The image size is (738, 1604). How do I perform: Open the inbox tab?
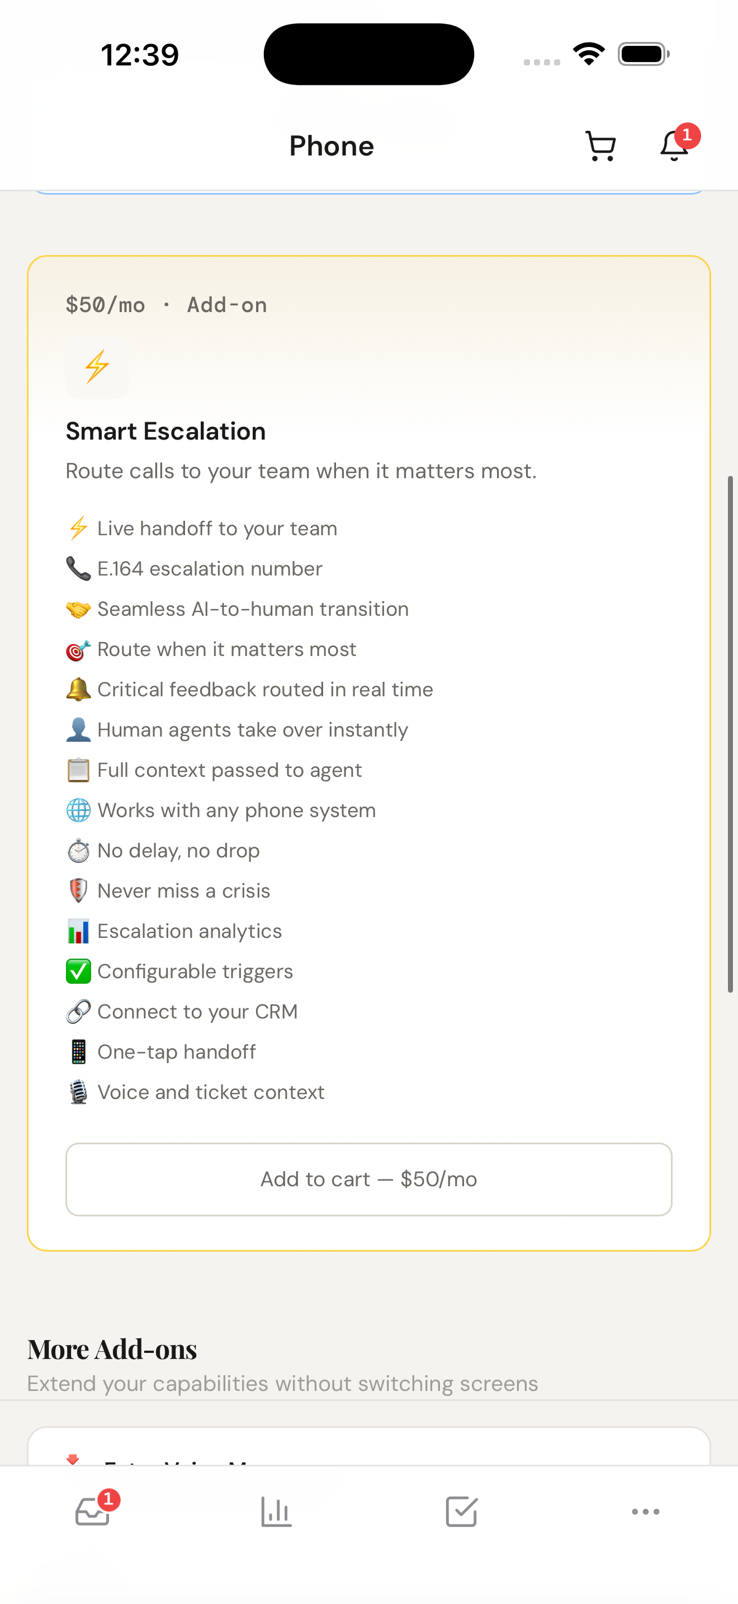point(93,1511)
